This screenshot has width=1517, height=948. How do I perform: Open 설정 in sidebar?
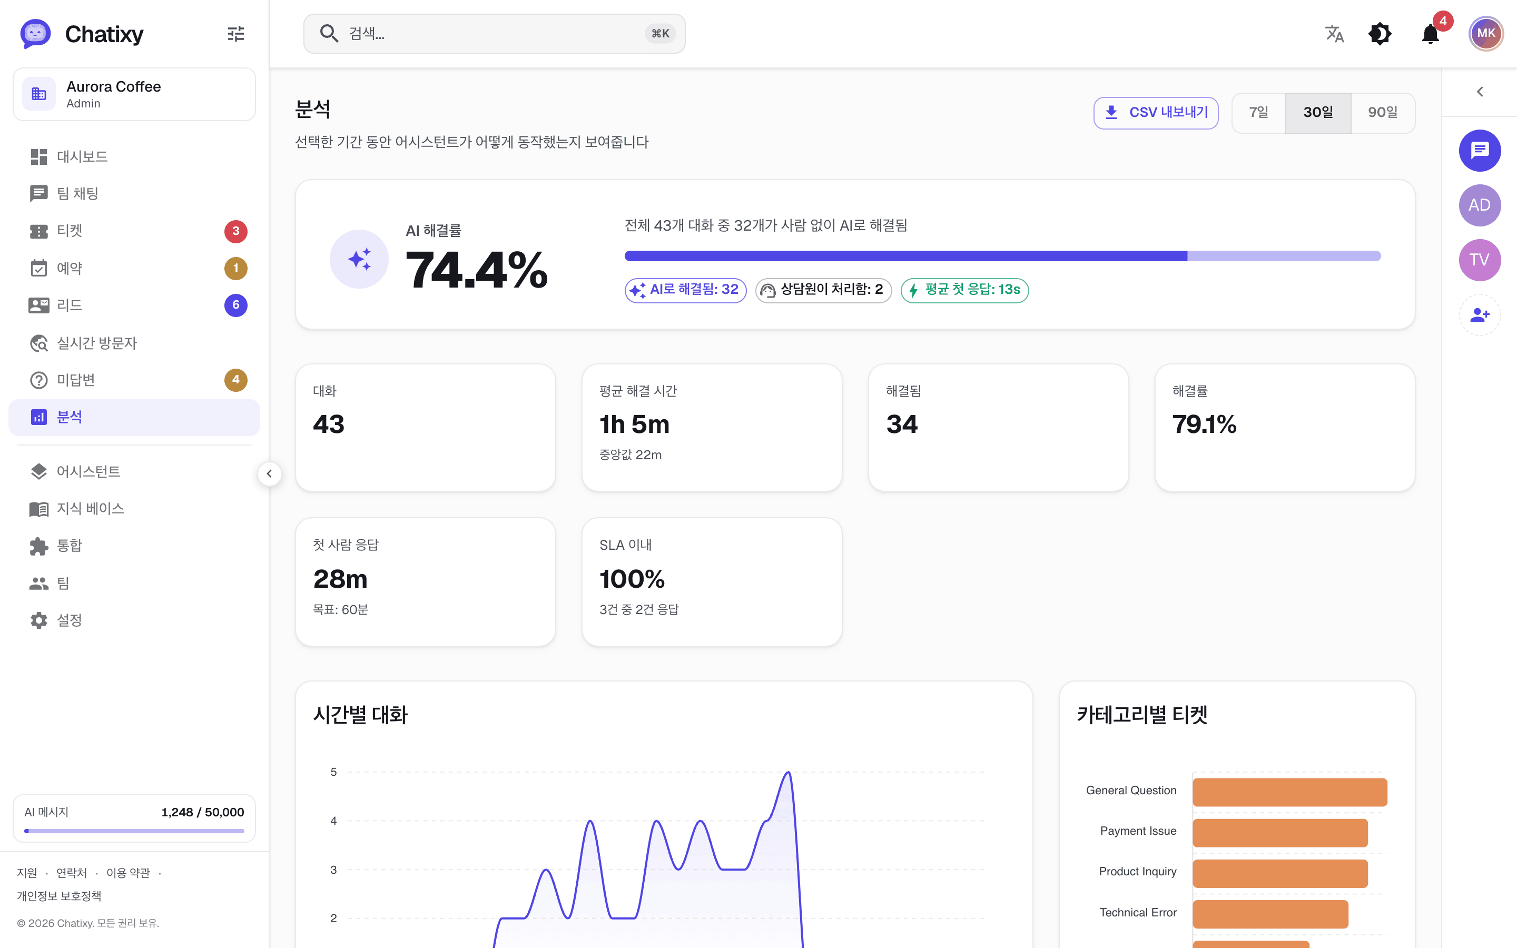click(x=134, y=620)
